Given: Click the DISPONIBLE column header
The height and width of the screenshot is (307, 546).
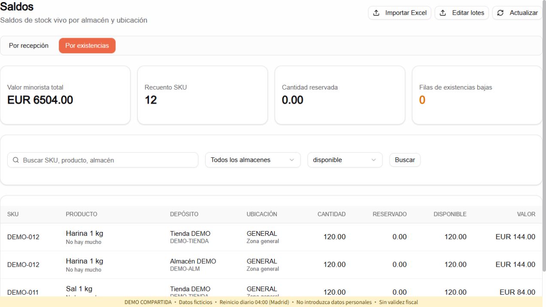Looking at the screenshot, I should (x=450, y=214).
